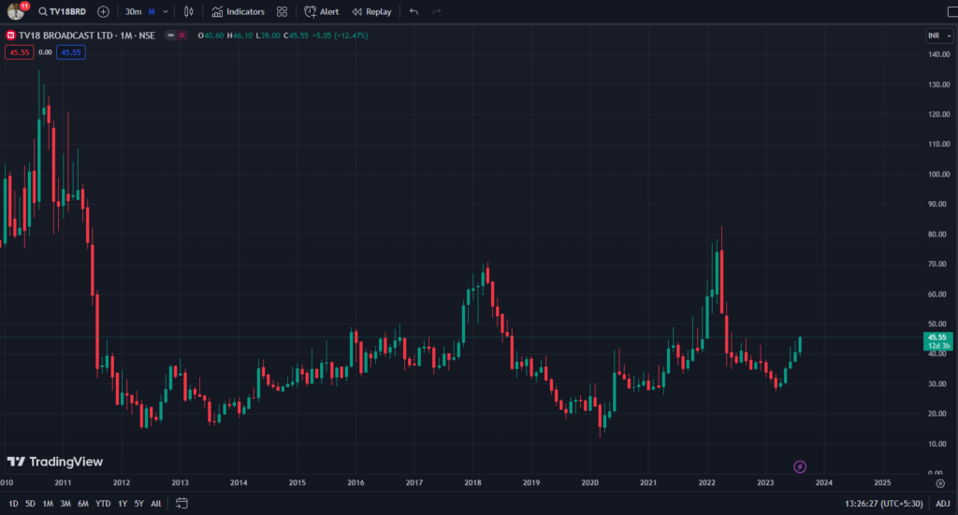Click the red 45.55 sell price button
Screen dimensions: 958x515
20,52
